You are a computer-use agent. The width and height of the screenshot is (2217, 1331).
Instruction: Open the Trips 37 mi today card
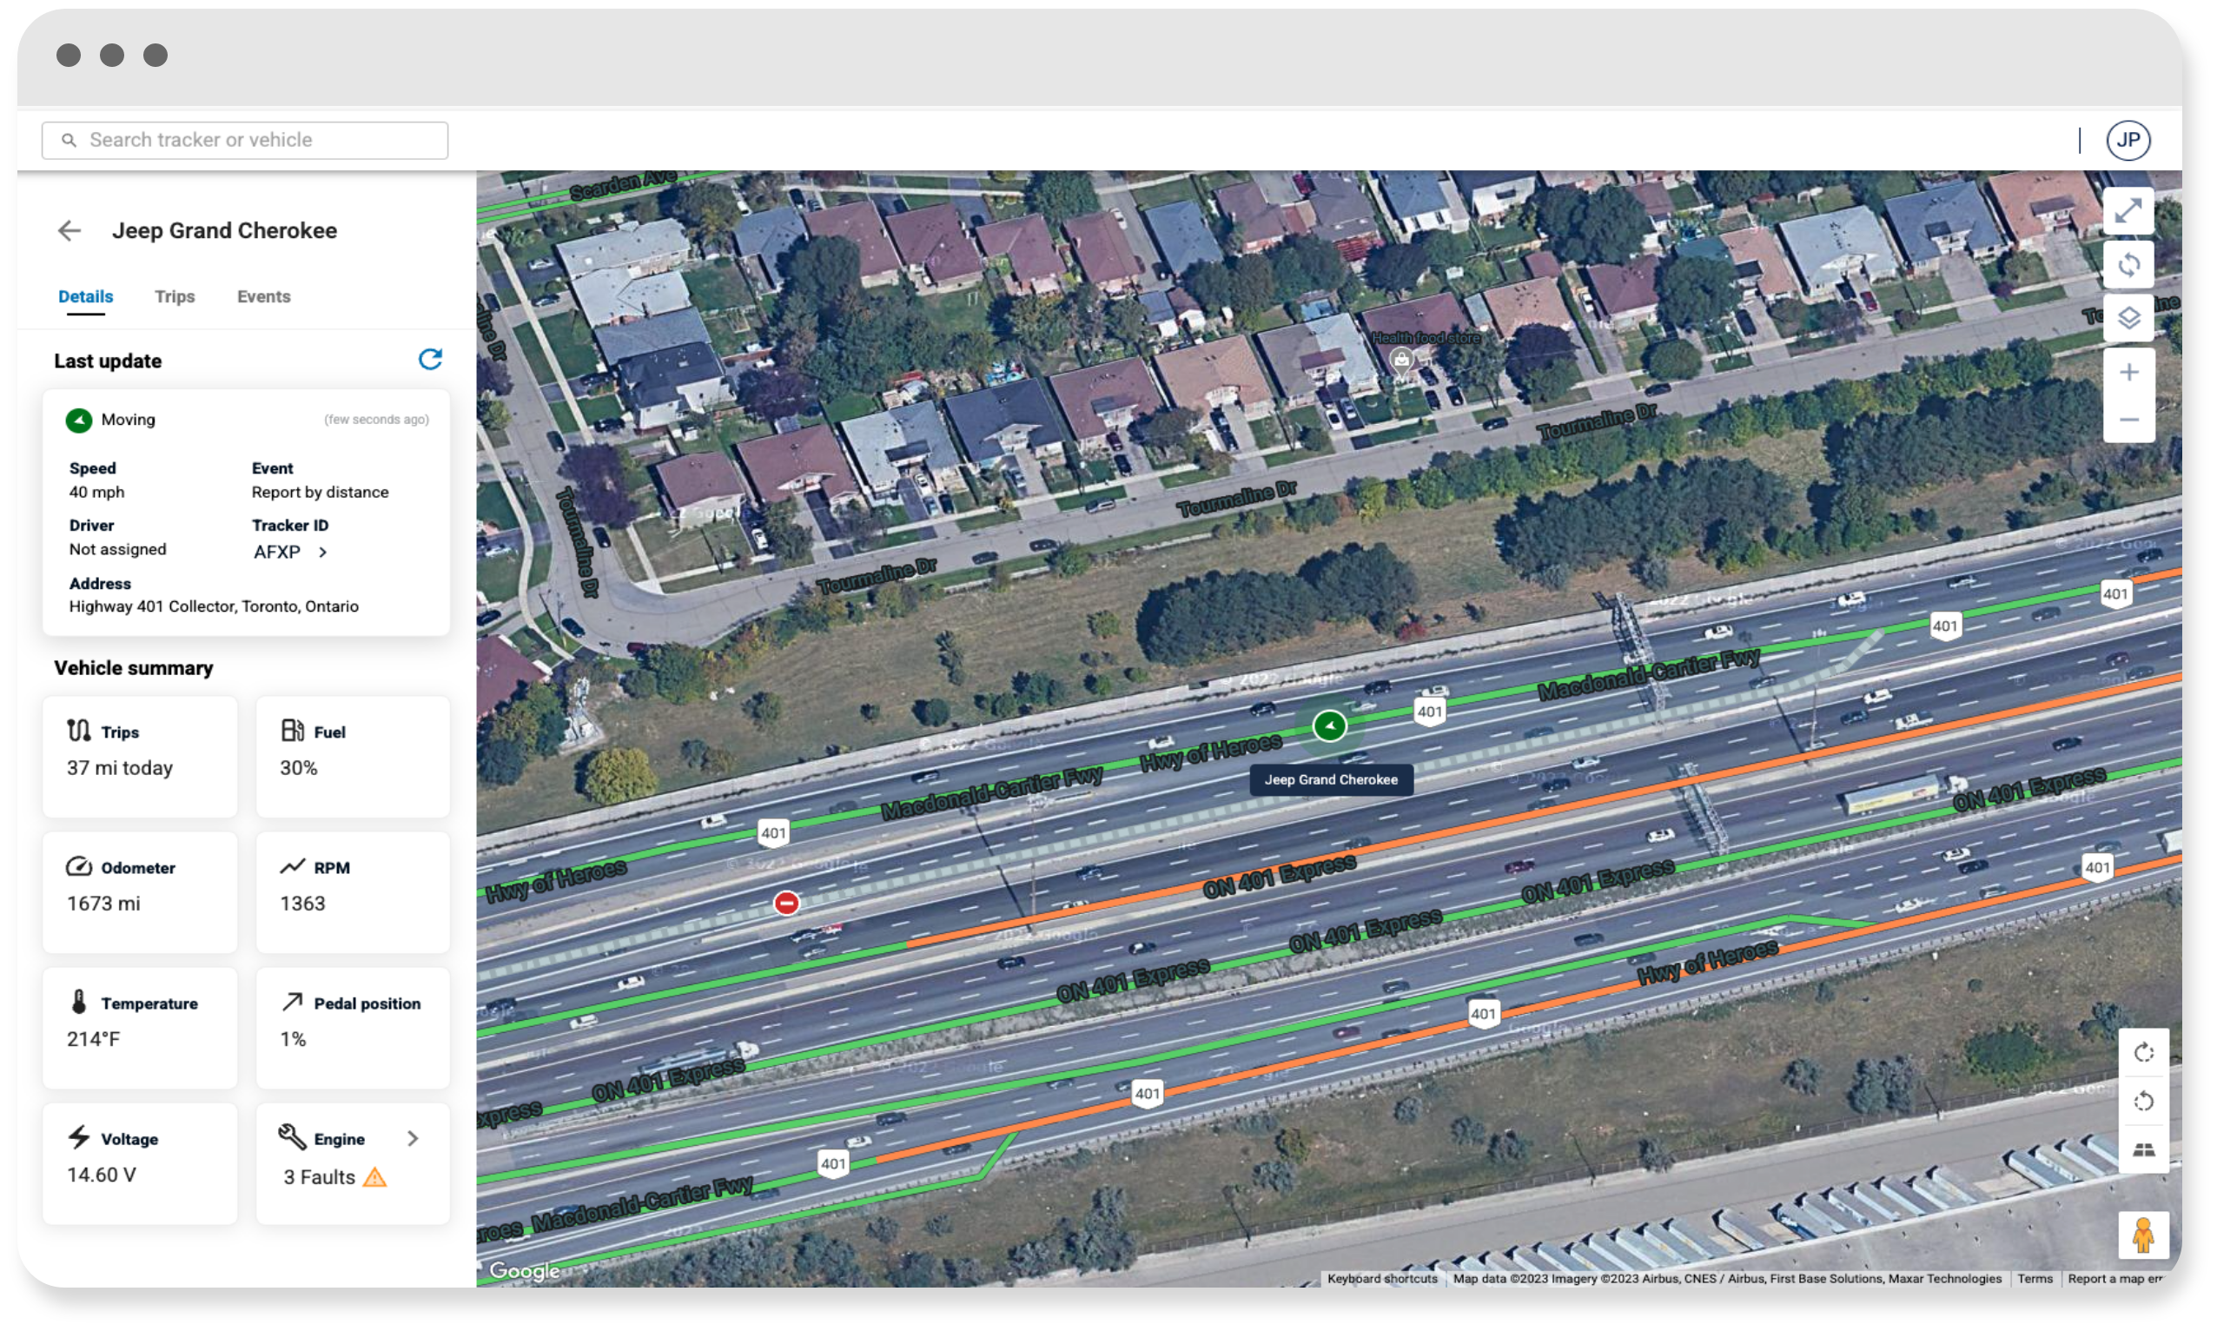(x=140, y=756)
